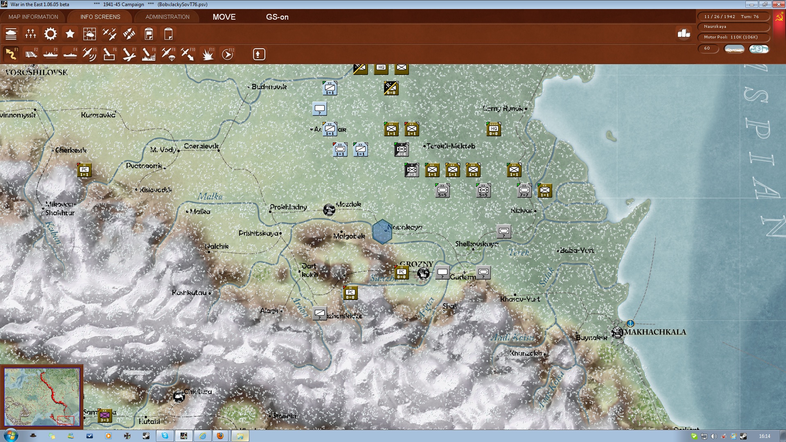
Task: Select the F1 move mode arrow
Action: [11, 54]
